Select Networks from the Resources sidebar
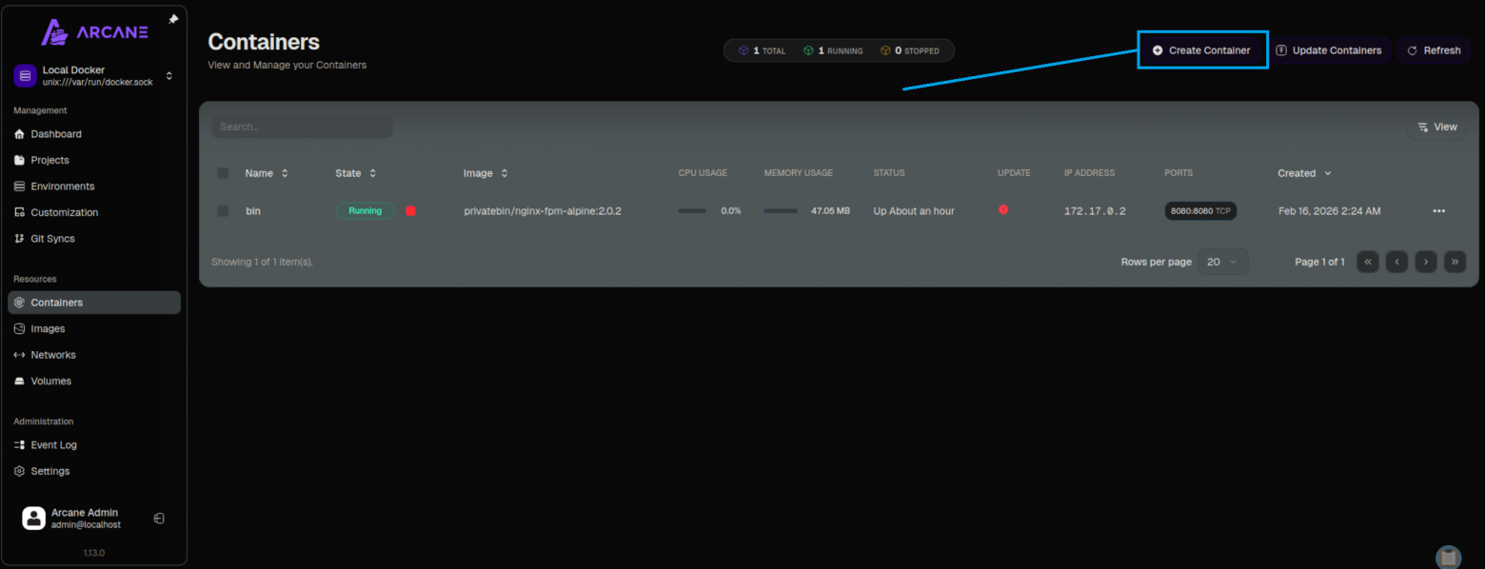This screenshot has width=1485, height=569. [x=51, y=354]
